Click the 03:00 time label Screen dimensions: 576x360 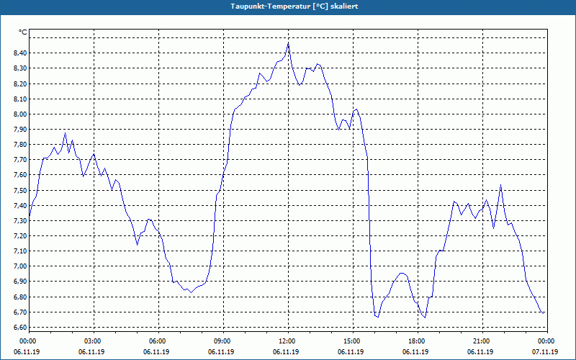coord(94,341)
